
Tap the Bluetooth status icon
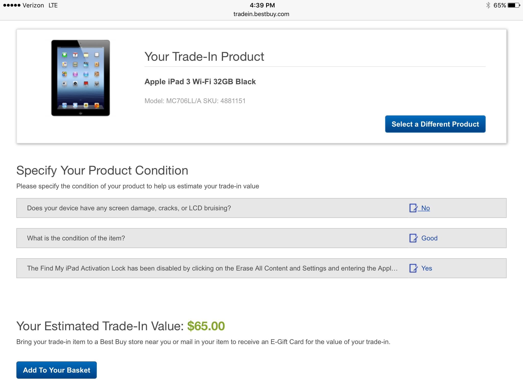pos(488,5)
